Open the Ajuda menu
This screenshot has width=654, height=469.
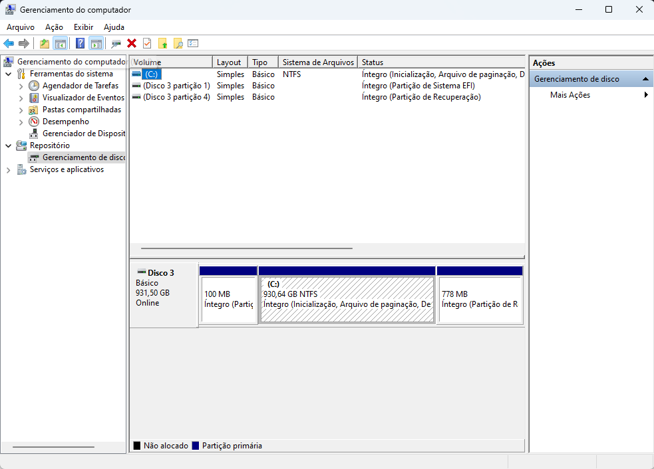click(114, 27)
